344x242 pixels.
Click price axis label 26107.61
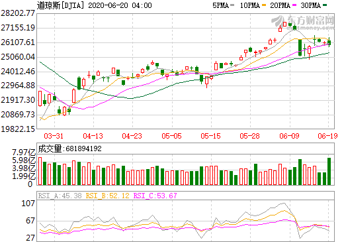18,42
